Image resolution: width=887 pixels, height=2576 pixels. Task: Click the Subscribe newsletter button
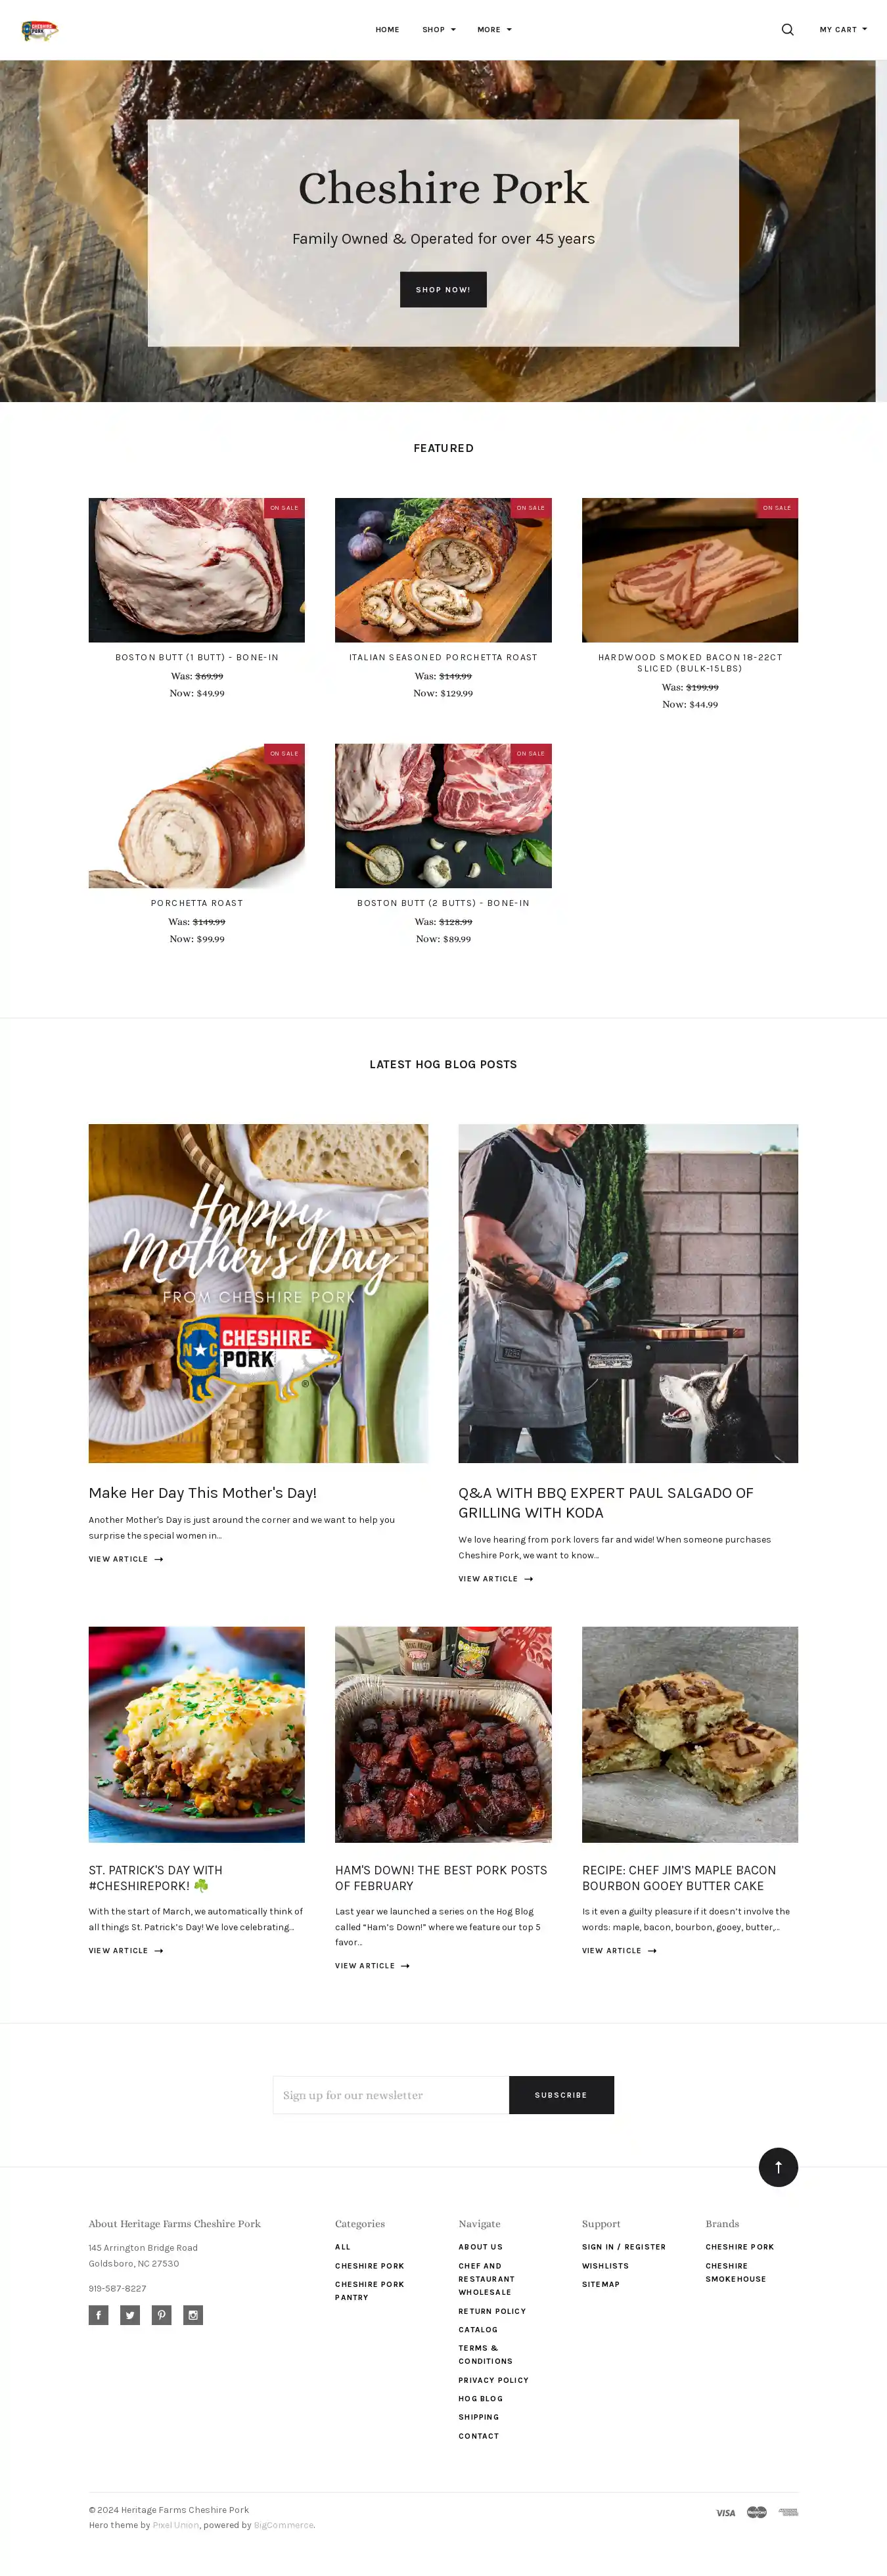click(561, 2095)
